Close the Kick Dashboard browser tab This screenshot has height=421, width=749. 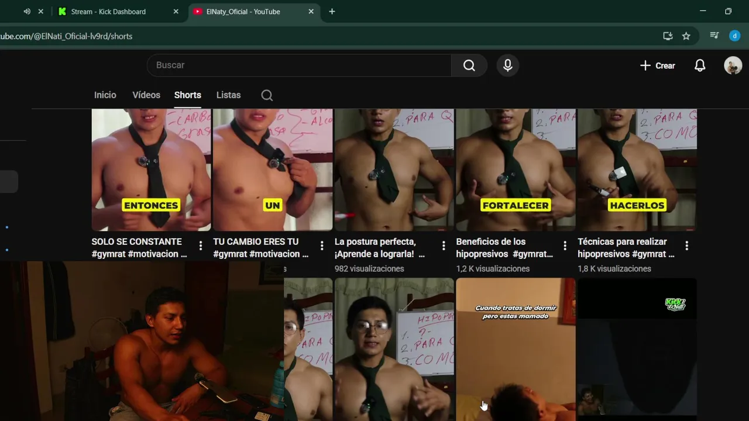tap(176, 12)
